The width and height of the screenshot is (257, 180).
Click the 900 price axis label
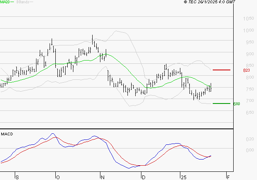click(x=250, y=54)
